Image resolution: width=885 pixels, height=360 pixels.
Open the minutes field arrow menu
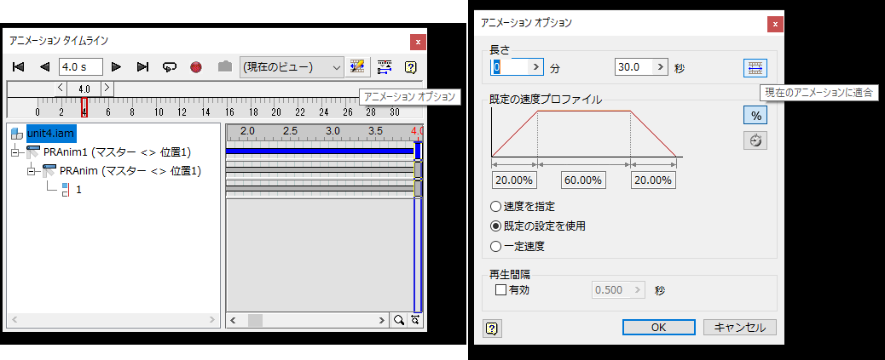pos(535,66)
